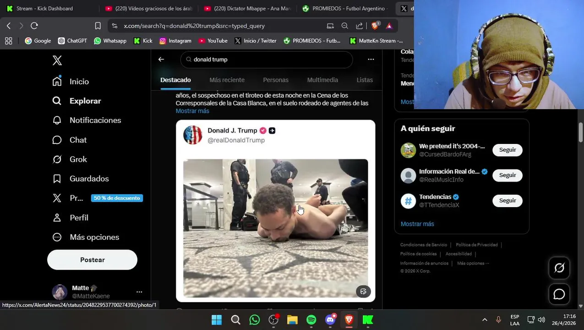Click Mostrar más under A quién seguir
This screenshot has width=584, height=330.
pos(417,224)
